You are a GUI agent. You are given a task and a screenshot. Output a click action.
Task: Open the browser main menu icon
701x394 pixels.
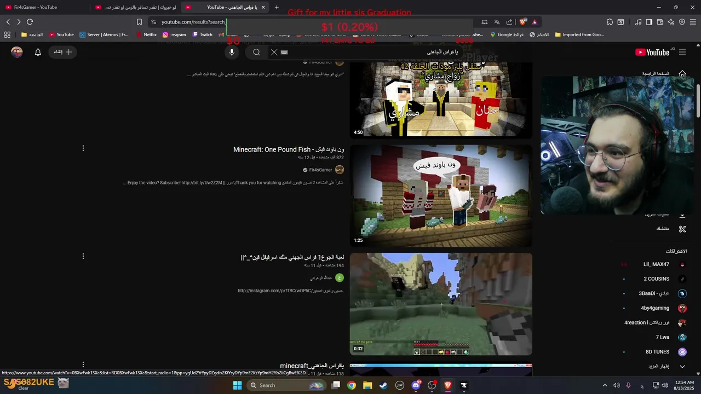coord(693,22)
